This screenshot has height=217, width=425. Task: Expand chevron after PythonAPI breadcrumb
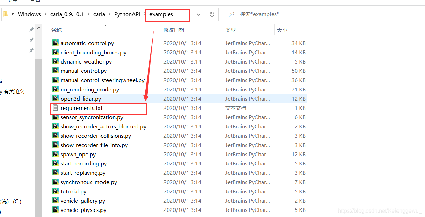[144, 14]
